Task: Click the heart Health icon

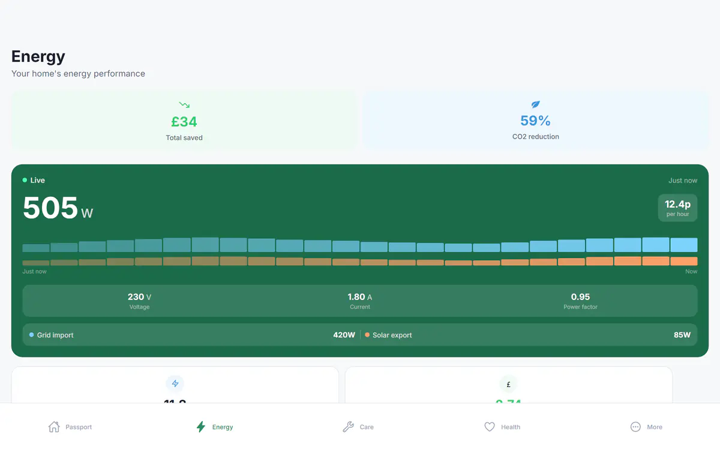Action: click(x=490, y=427)
